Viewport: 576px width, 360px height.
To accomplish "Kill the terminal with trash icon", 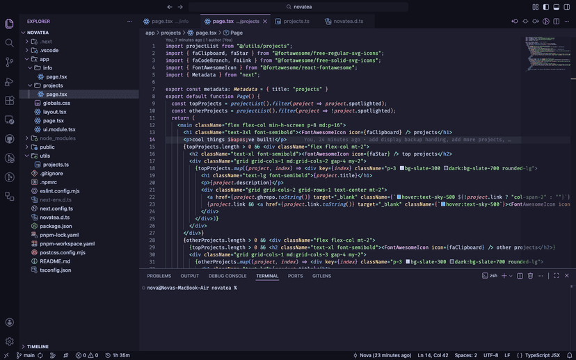I will click(530, 276).
